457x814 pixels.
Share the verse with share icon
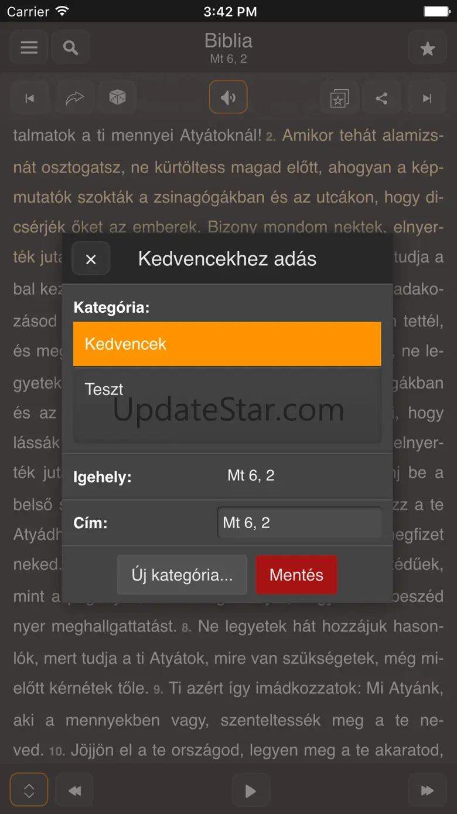[381, 98]
